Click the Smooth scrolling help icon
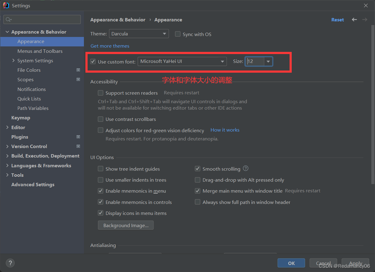Screen dimensions: 375x272 [246, 169]
